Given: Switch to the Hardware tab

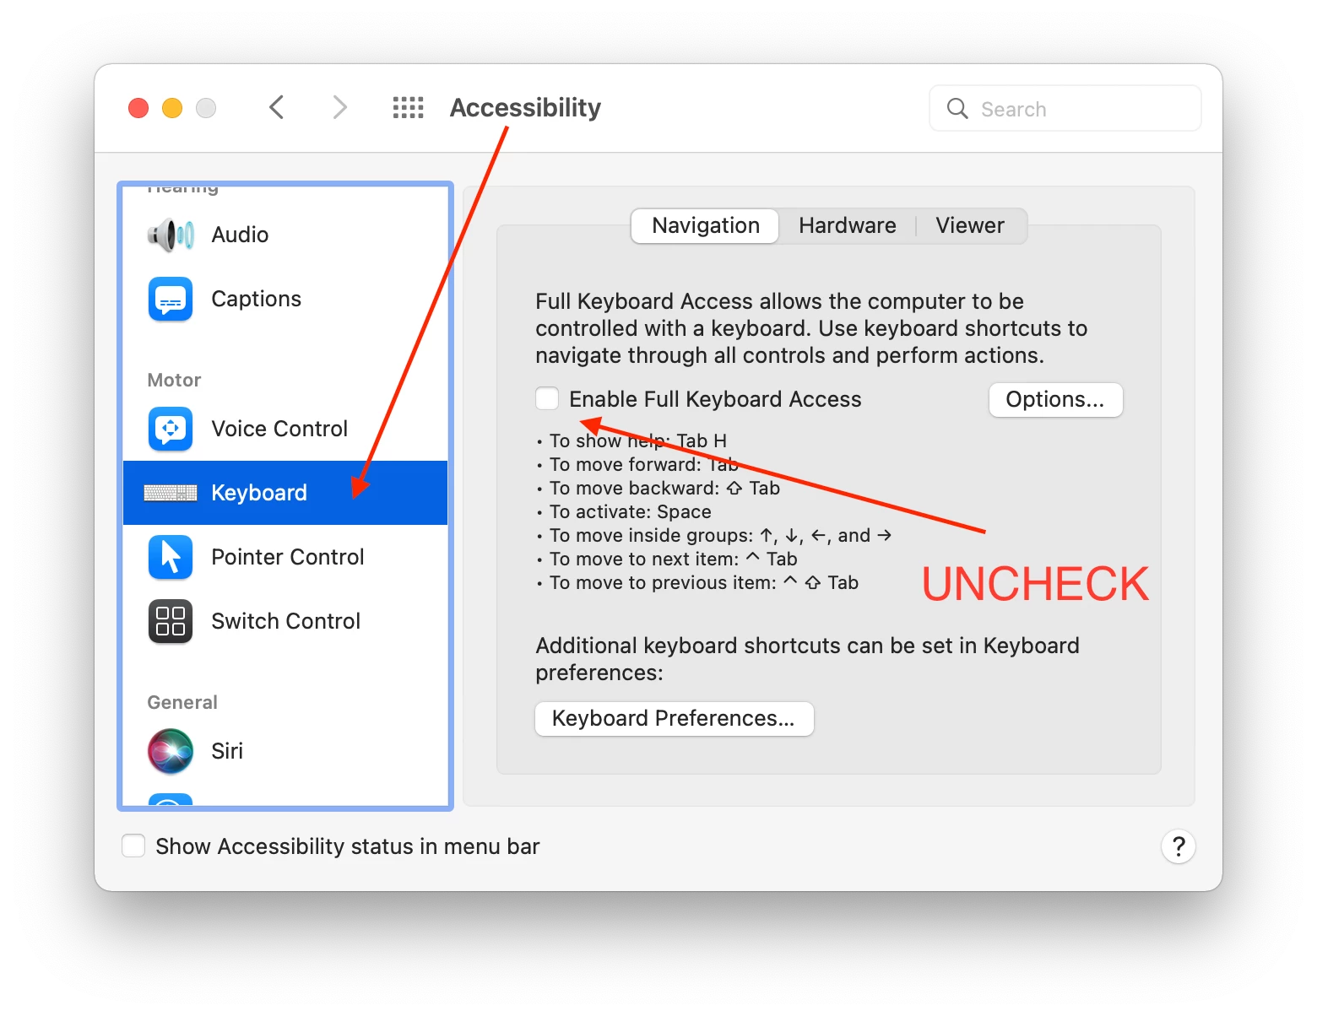Looking at the screenshot, I should click(x=848, y=226).
